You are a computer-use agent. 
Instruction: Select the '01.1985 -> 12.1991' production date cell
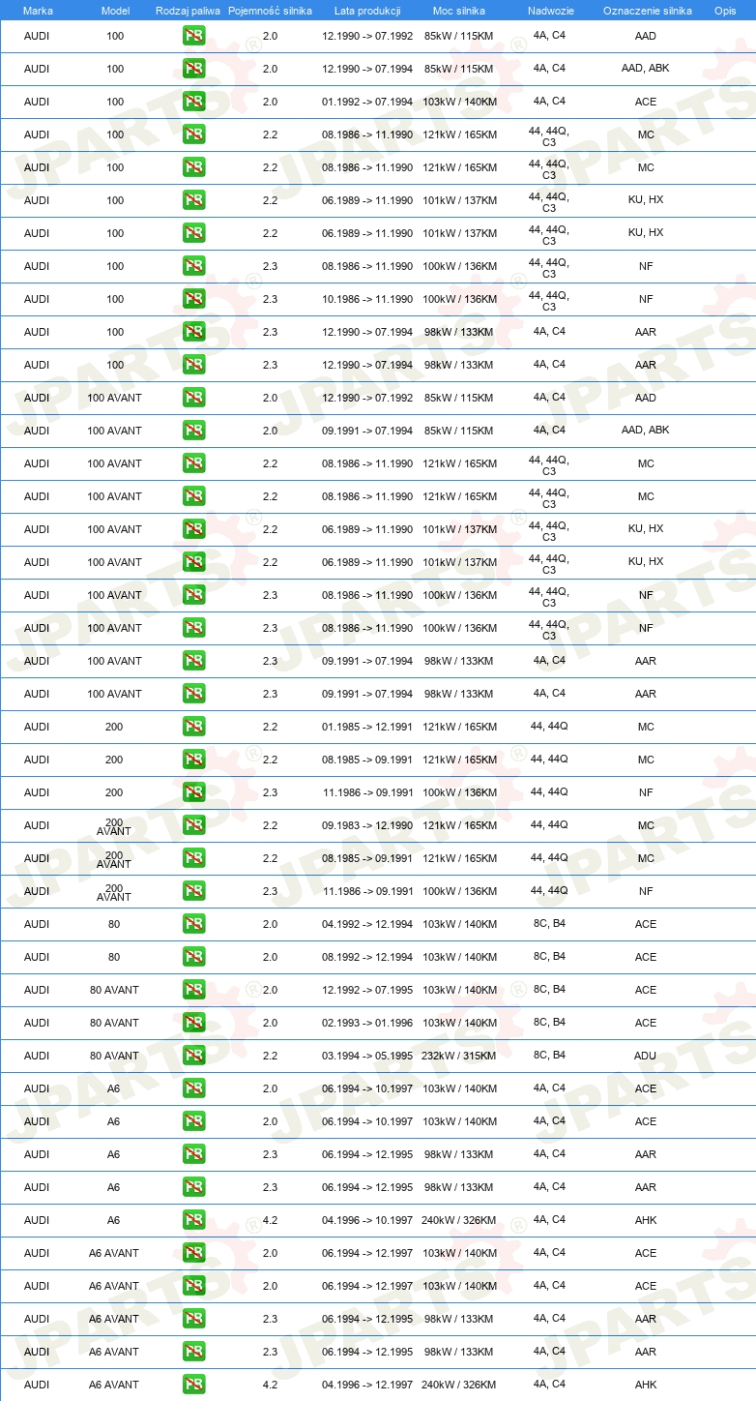coord(367,727)
